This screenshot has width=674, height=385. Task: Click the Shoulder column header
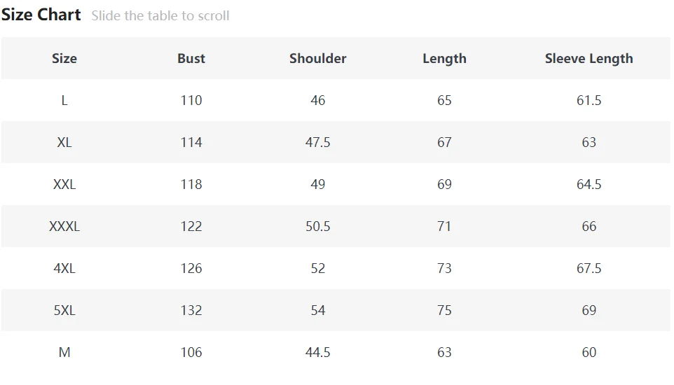click(x=318, y=59)
